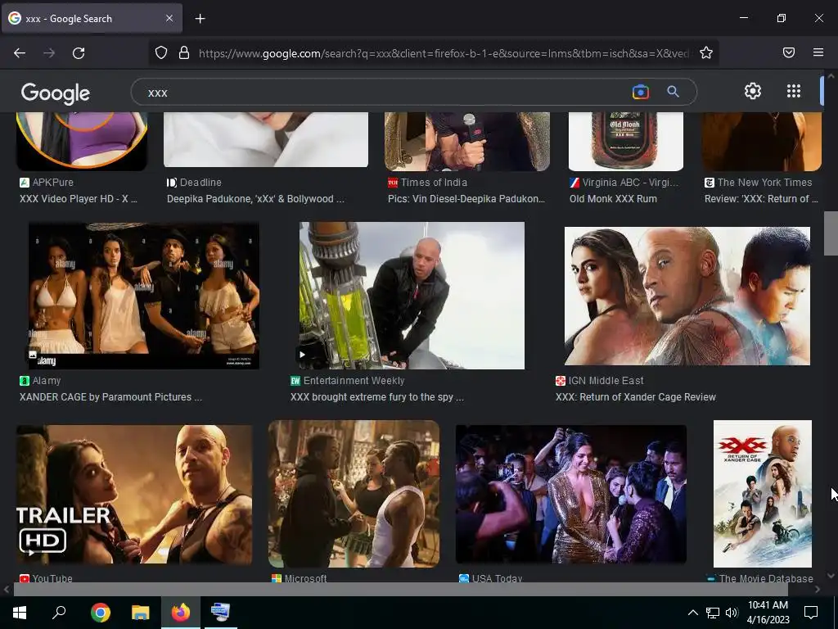Launch Google Chrome from the taskbar
This screenshot has height=629, width=838.
point(101,613)
